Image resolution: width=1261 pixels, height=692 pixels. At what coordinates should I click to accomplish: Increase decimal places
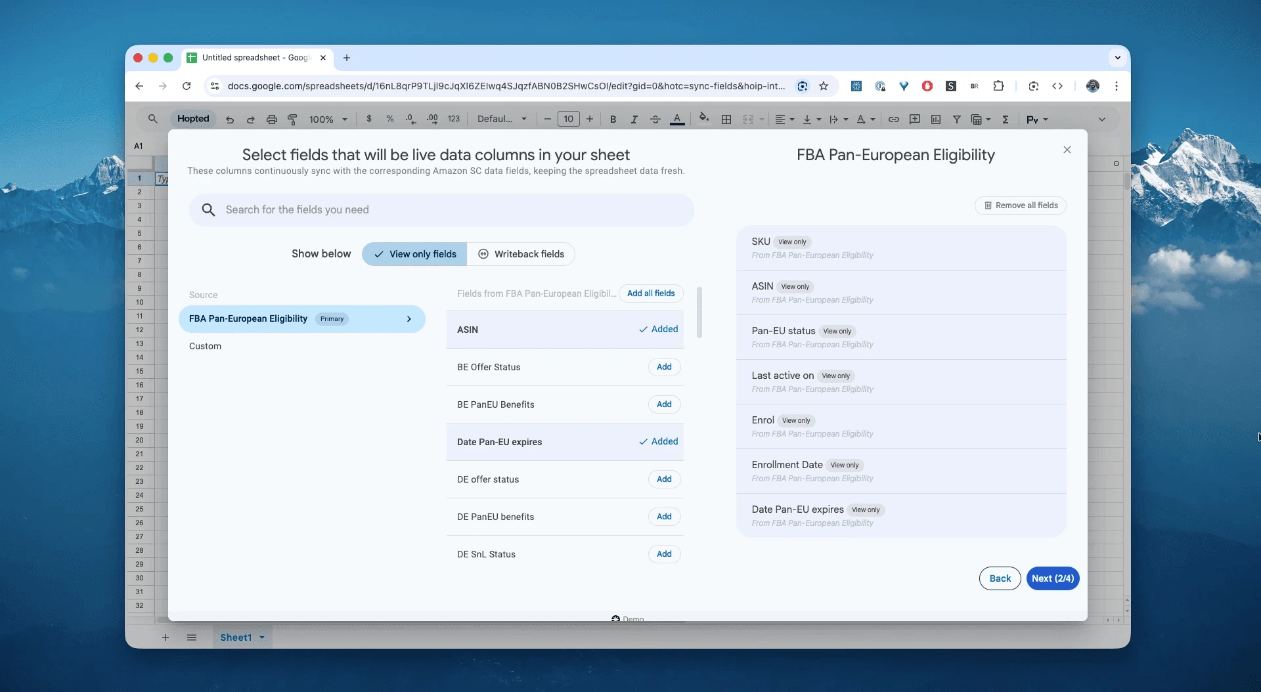[432, 119]
